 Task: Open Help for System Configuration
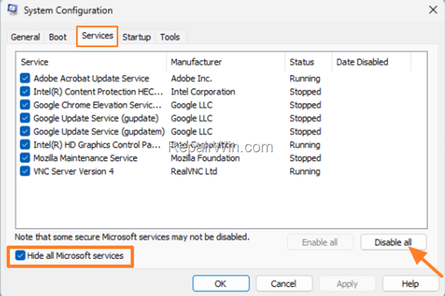tap(410, 284)
